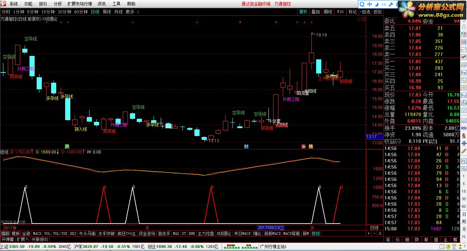
Task: Click the 模板 tab
Action: [x=16, y=233]
